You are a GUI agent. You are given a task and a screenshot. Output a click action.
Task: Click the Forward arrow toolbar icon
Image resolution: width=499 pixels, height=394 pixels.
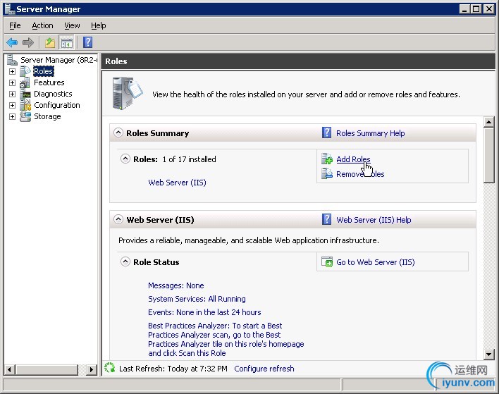28,42
